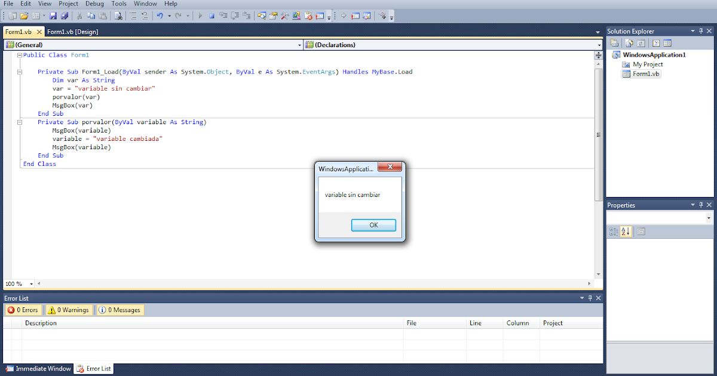Screen dimensions: 717x376
Task: Open the Declarations dropdown
Action: click(x=599, y=44)
